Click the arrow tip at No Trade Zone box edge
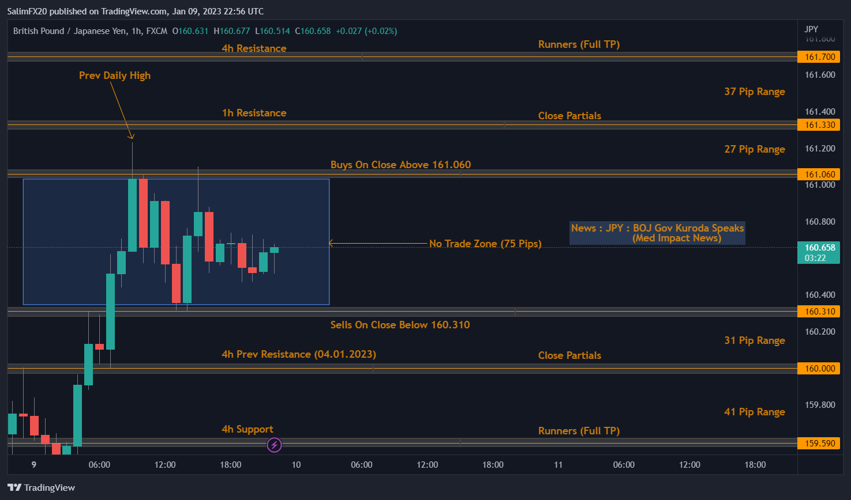This screenshot has height=500, width=851. coord(331,244)
